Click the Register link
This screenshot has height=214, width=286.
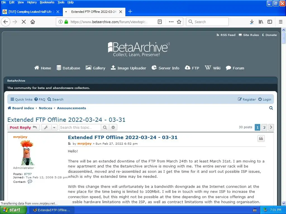247,99
